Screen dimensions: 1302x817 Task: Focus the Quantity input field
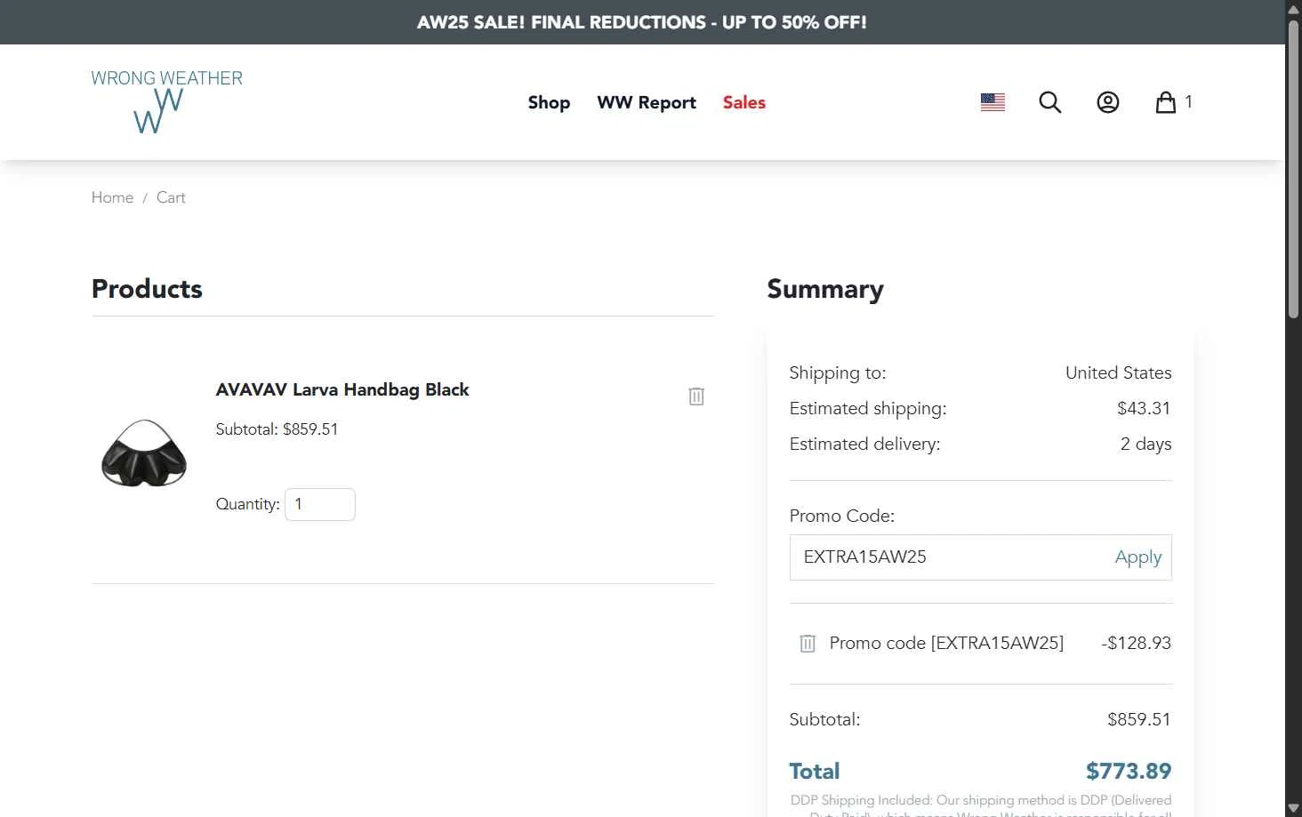320,504
